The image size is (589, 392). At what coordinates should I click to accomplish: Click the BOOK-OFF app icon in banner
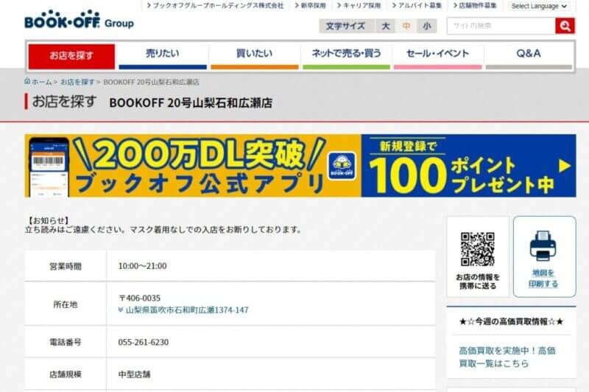point(342,166)
